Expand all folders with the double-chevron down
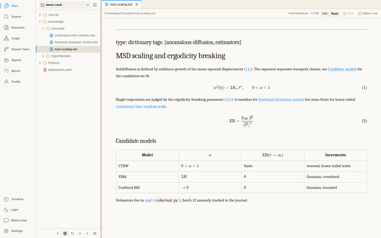 (80, 234)
